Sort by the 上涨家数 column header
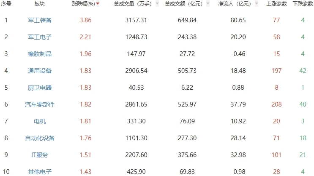The height and width of the screenshot is (176, 314). tap(277, 4)
